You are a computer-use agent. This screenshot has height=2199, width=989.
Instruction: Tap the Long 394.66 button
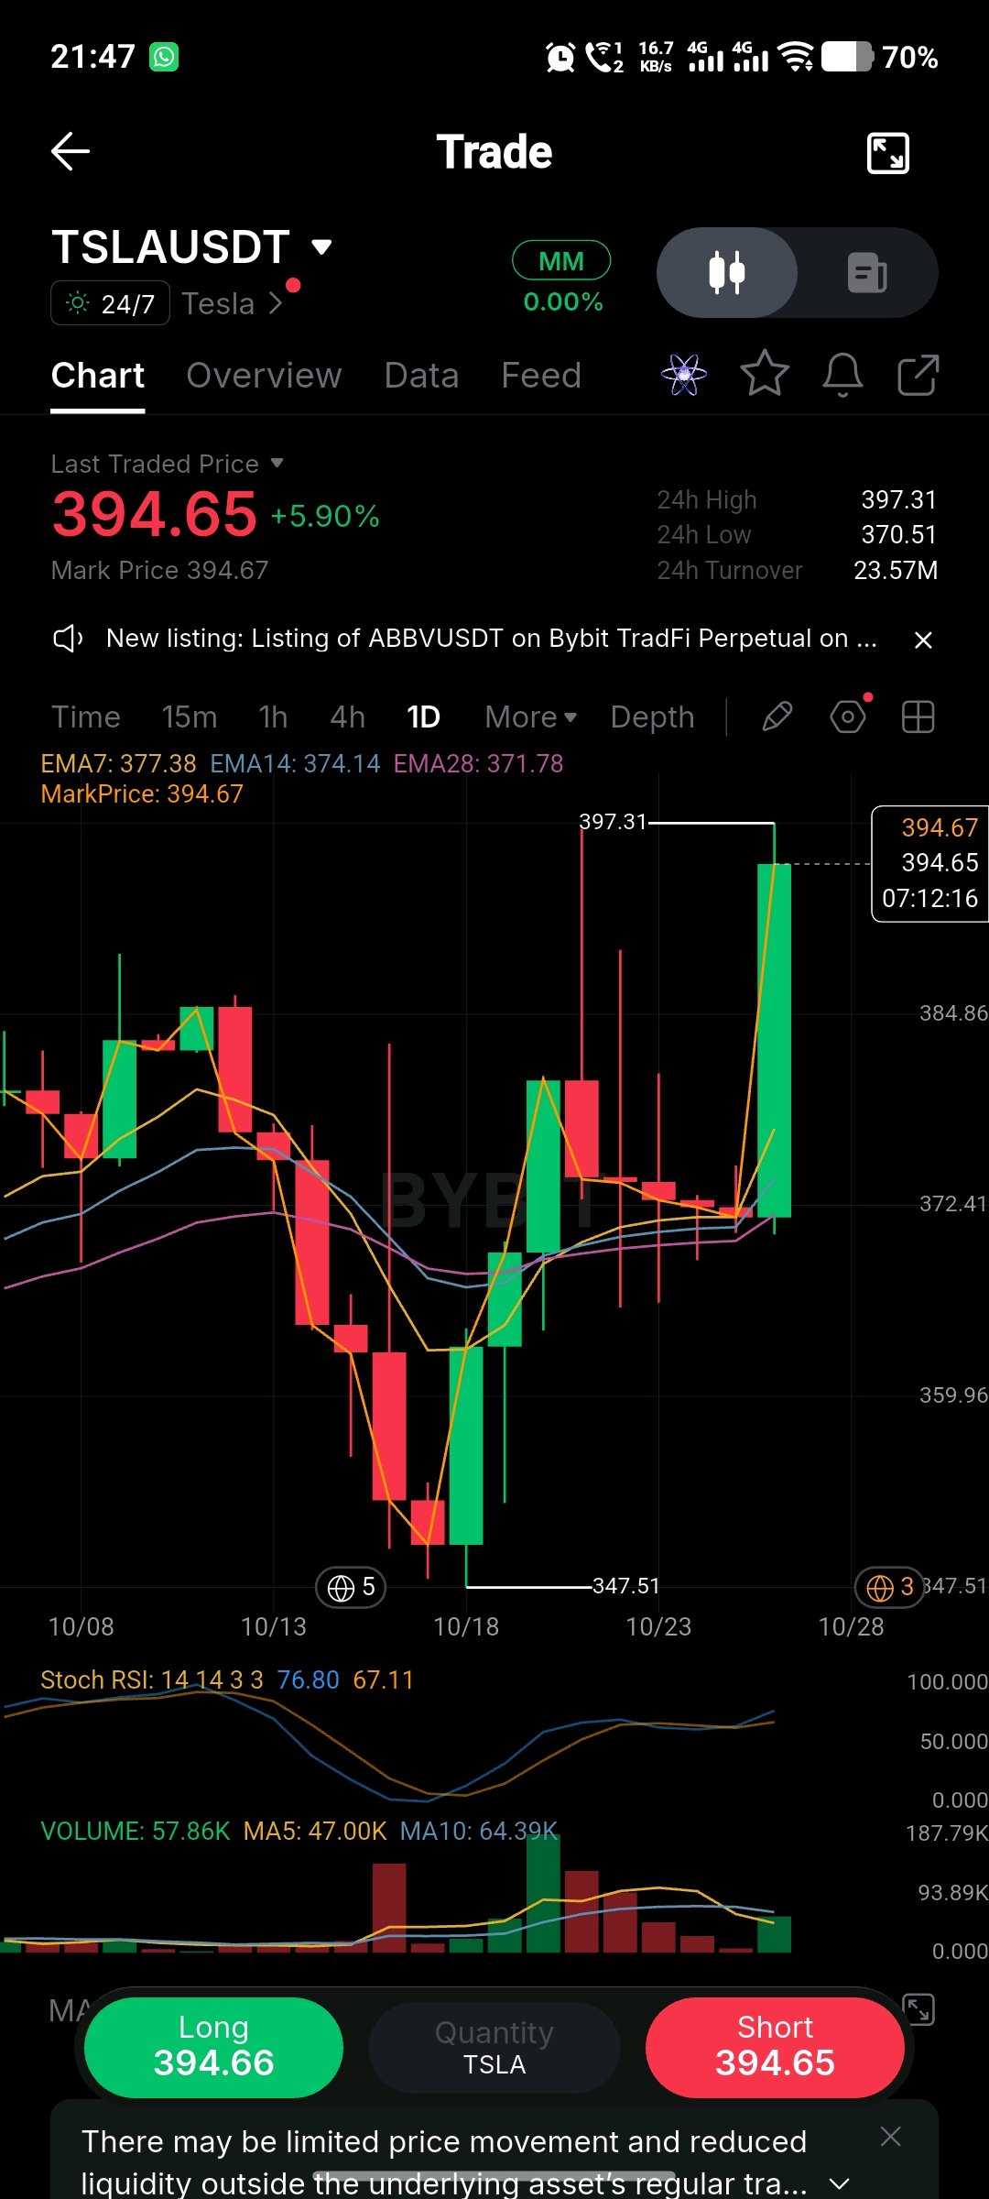(213, 2047)
